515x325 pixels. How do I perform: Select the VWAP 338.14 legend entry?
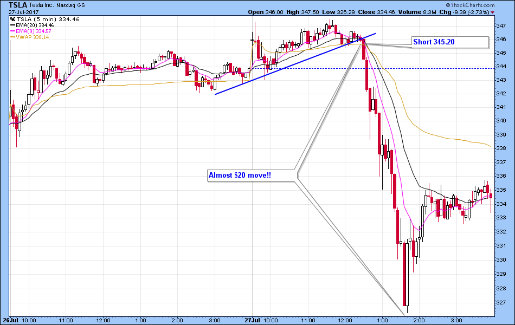pyautogui.click(x=33, y=37)
